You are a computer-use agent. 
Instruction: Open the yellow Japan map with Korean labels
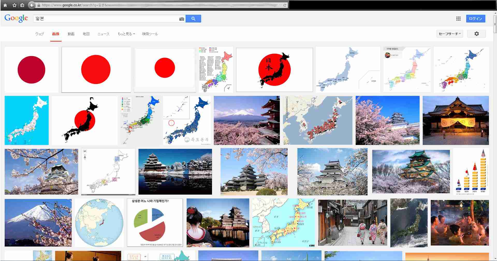[x=284, y=223]
